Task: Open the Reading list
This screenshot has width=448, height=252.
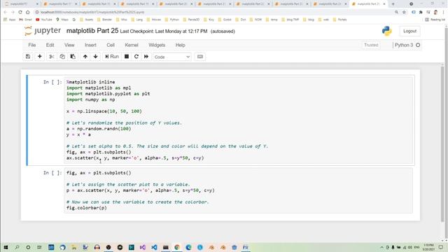Action: 435,20
